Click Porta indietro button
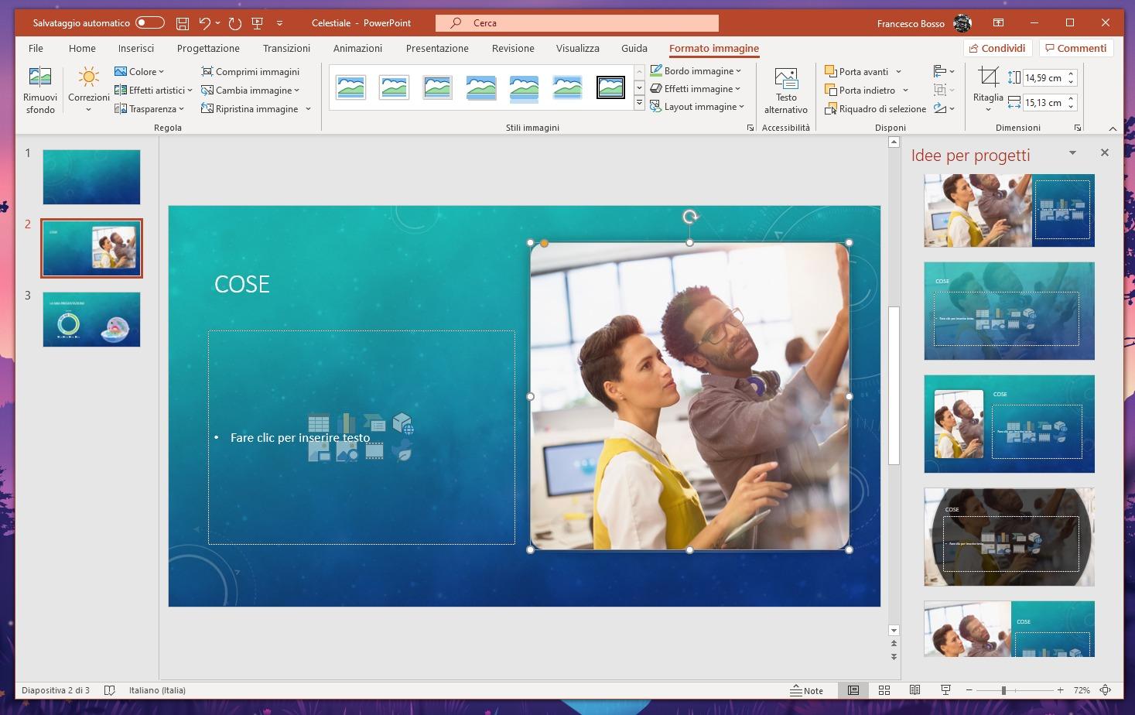Image resolution: width=1135 pixels, height=715 pixels. [x=867, y=90]
